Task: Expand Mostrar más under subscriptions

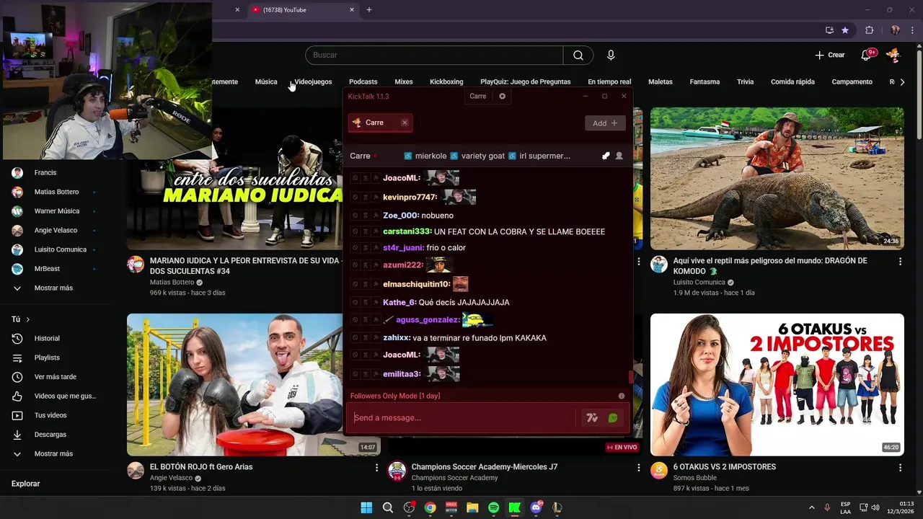Action: pos(53,288)
